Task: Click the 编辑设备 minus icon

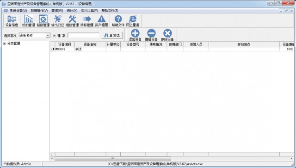Action: click(151, 35)
